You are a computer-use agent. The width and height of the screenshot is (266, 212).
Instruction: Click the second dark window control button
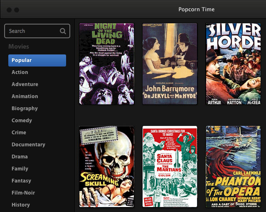(17, 10)
